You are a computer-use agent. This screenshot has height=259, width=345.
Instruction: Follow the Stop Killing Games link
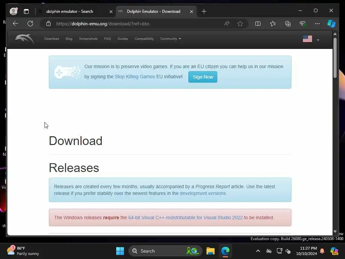tap(135, 77)
